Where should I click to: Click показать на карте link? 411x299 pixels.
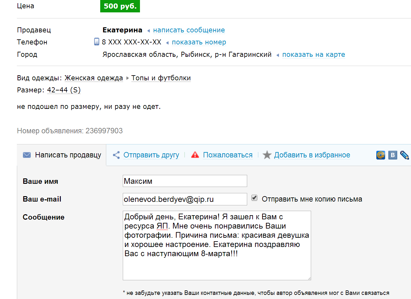coord(314,55)
